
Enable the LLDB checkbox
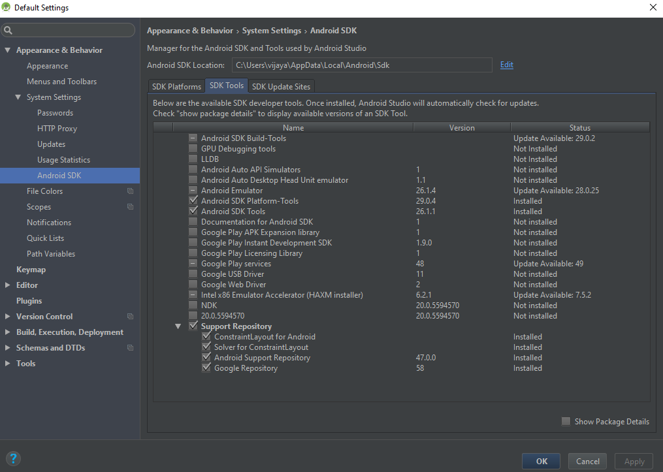[x=193, y=159]
